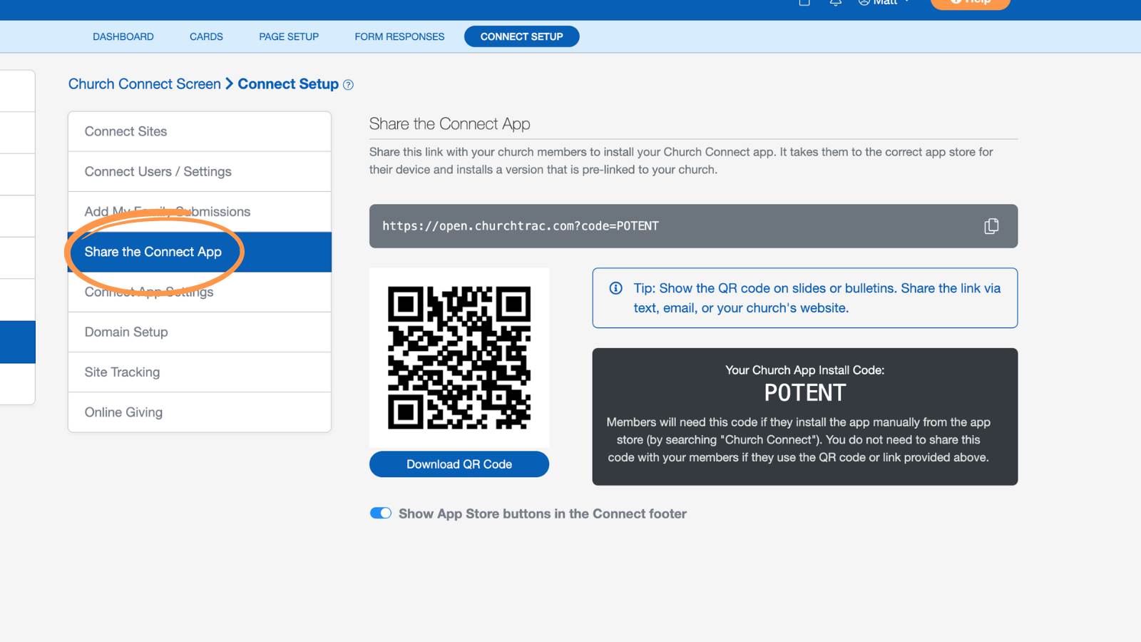Screen dimensions: 1141x642
Task: Click the QR code image
Action: click(x=459, y=357)
